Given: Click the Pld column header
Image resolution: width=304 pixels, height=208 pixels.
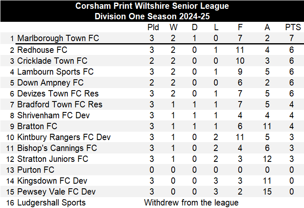Looking at the screenshot, I should tap(153, 27).
